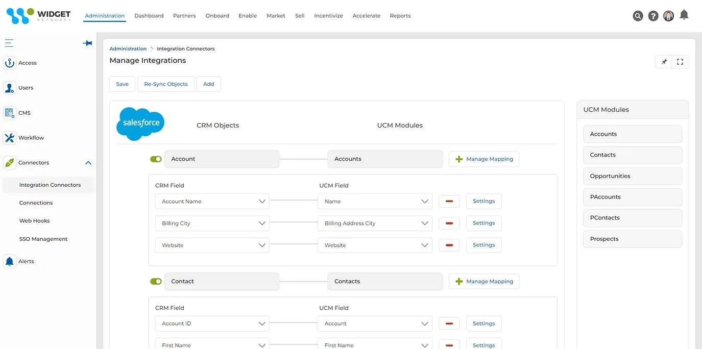Collapse sidebar with hamburger menu icon
The image size is (702, 349).
pos(9,43)
